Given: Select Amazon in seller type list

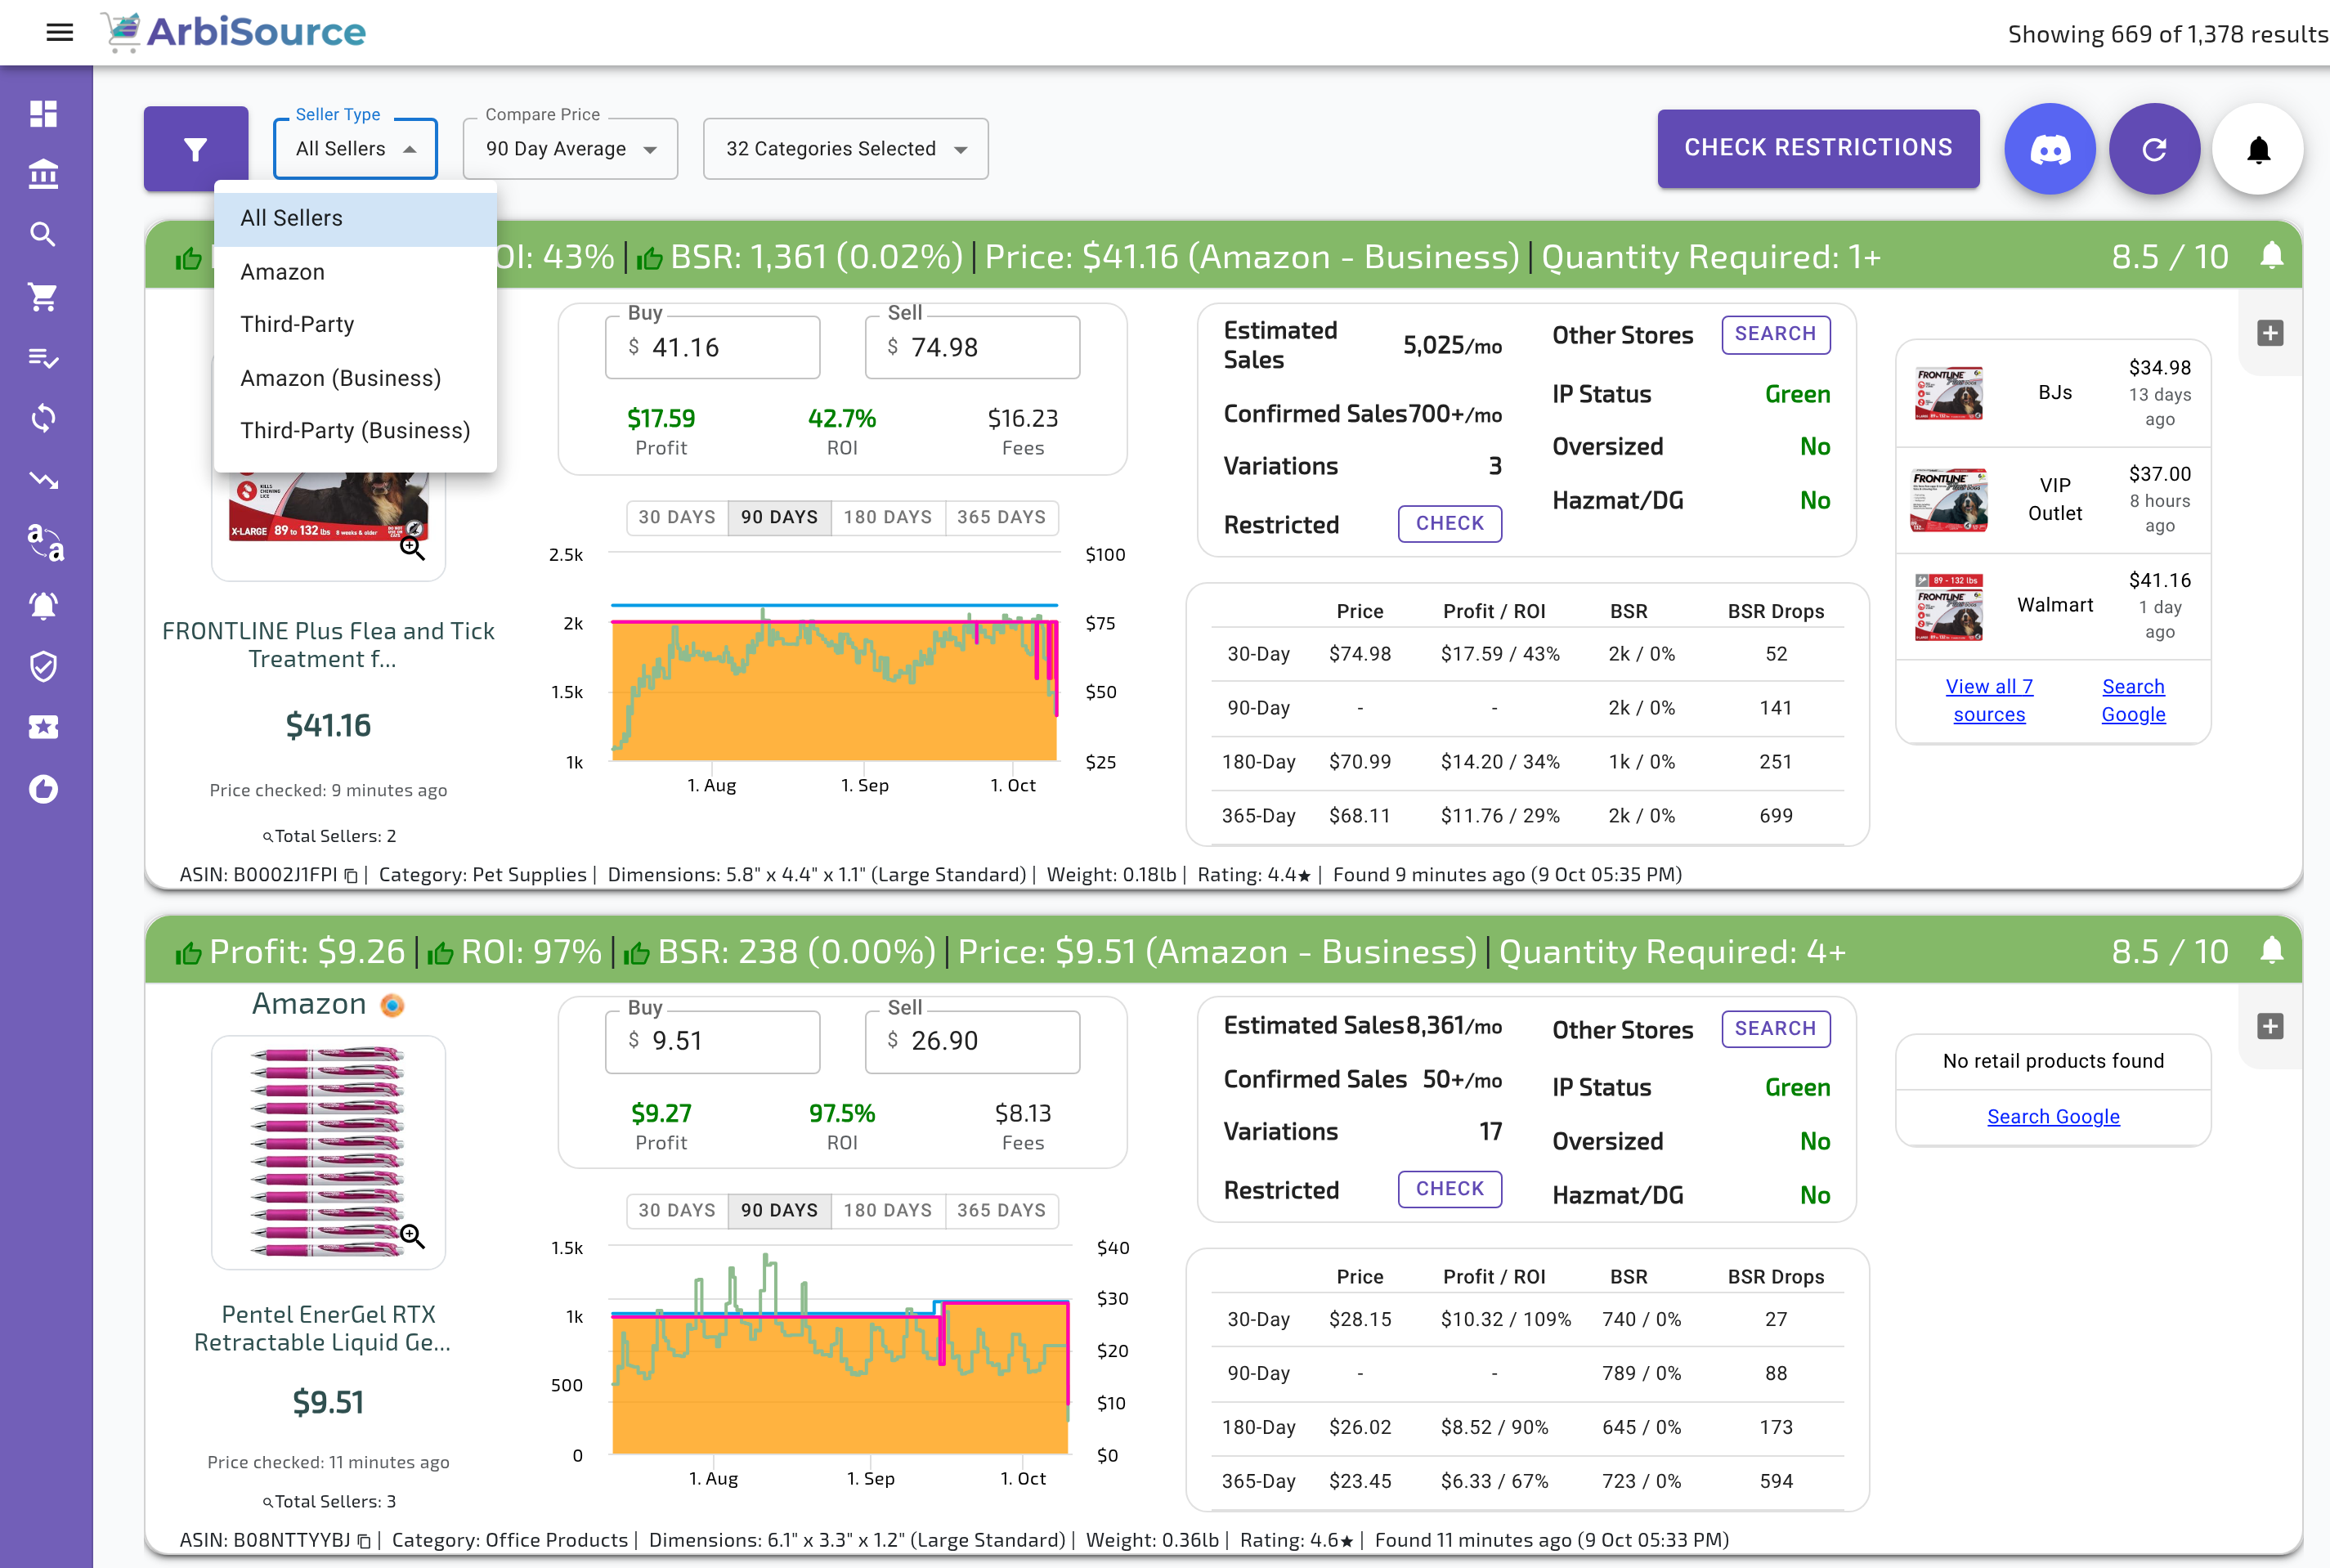Looking at the screenshot, I should 355,272.
